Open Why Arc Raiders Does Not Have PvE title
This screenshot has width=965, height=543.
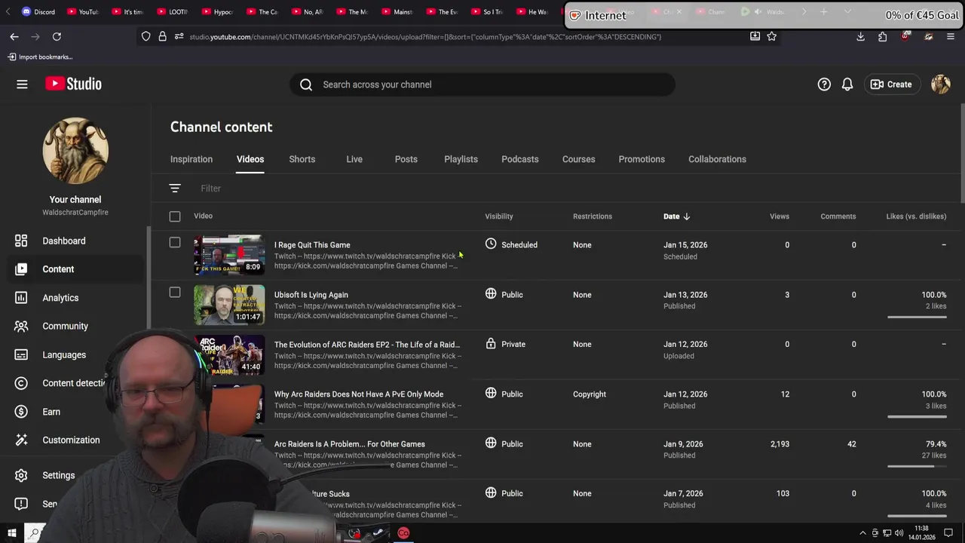click(x=359, y=394)
